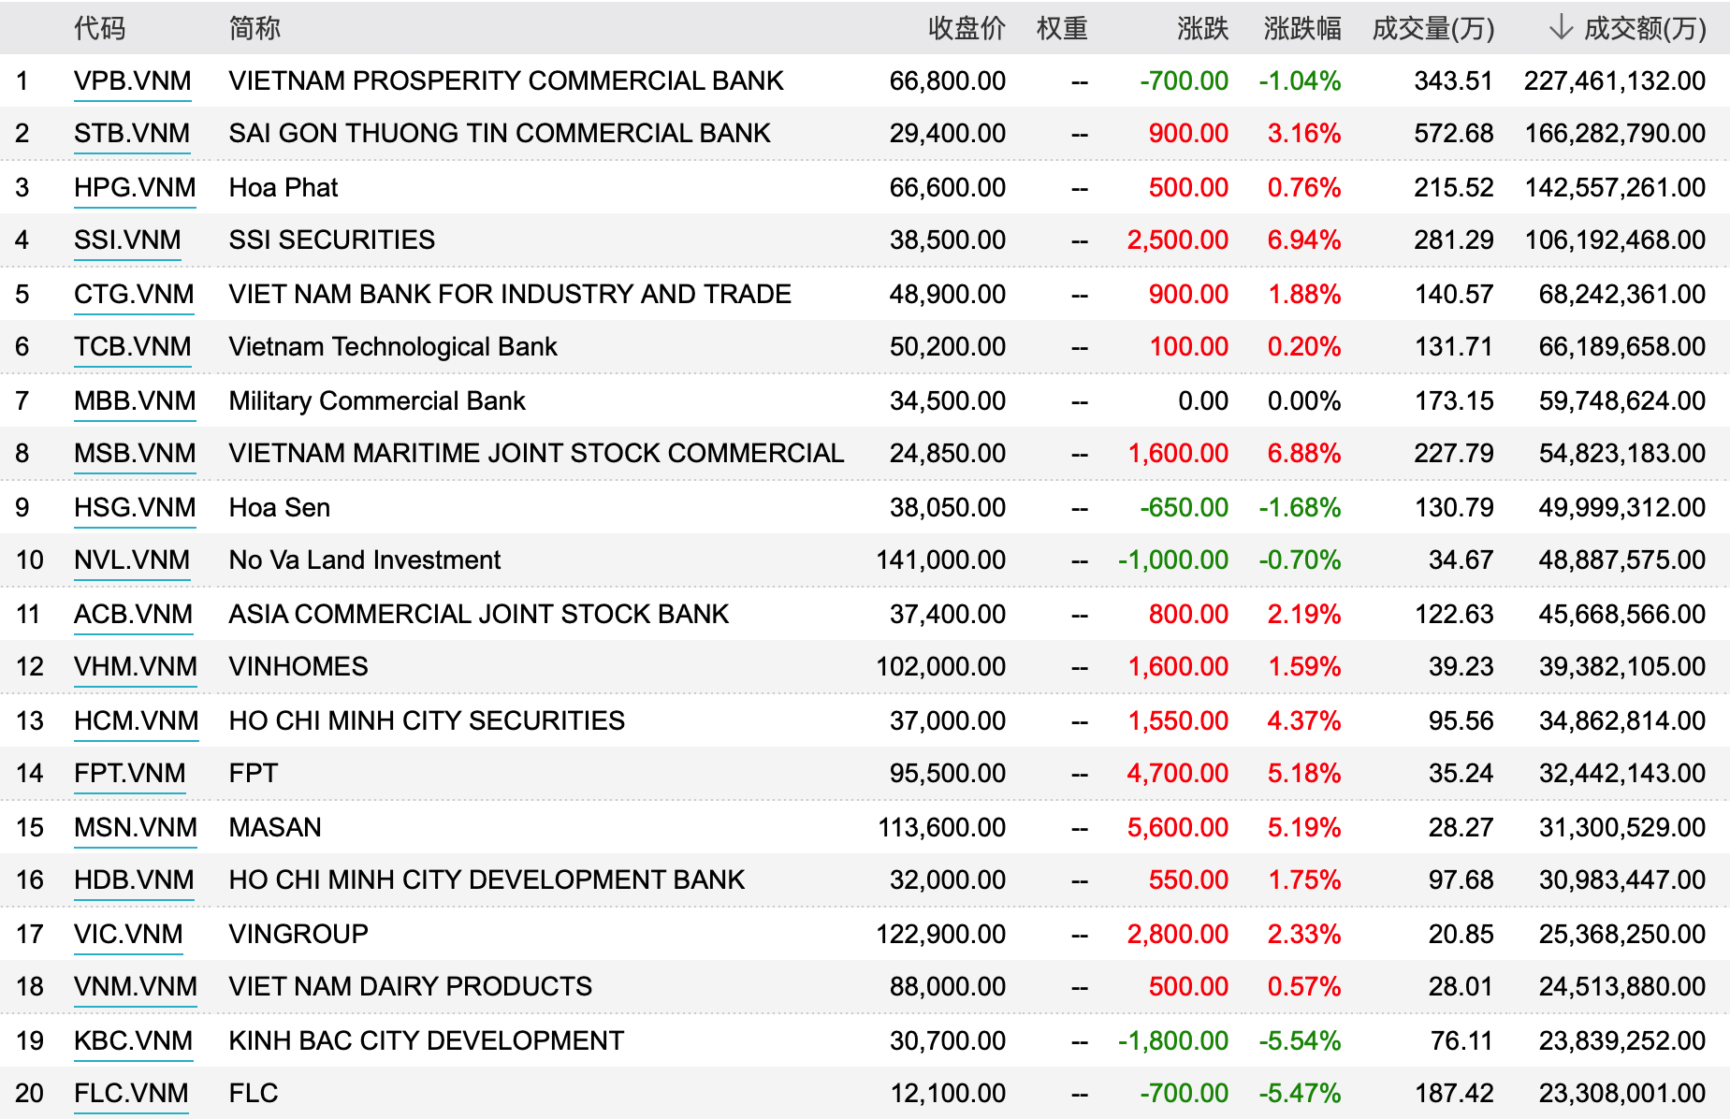Open the STB.VNM stock link

[x=132, y=134]
